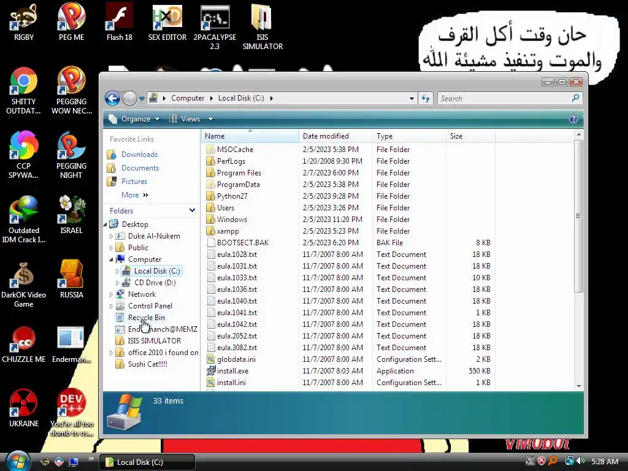Launch the DarkOK Video Game shortcut
This screenshot has height=471, width=628.
(24, 284)
